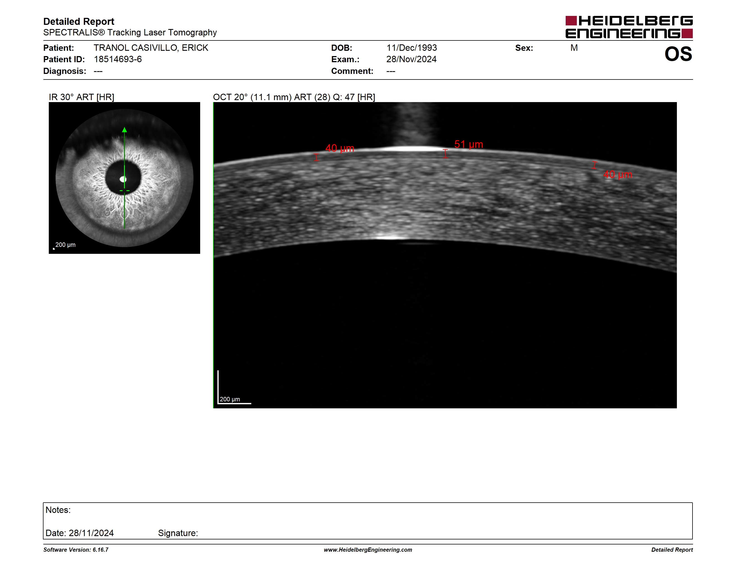Click Patient ID value 18514693-6
Viewport: 736px width, 569px height.
118,59
